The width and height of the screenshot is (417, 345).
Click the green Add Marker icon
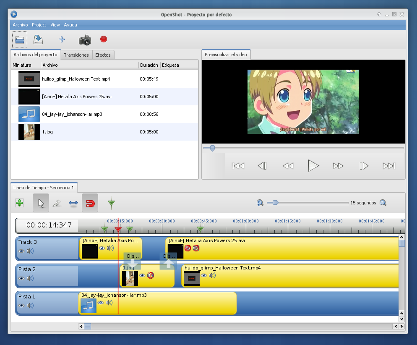[x=111, y=204]
